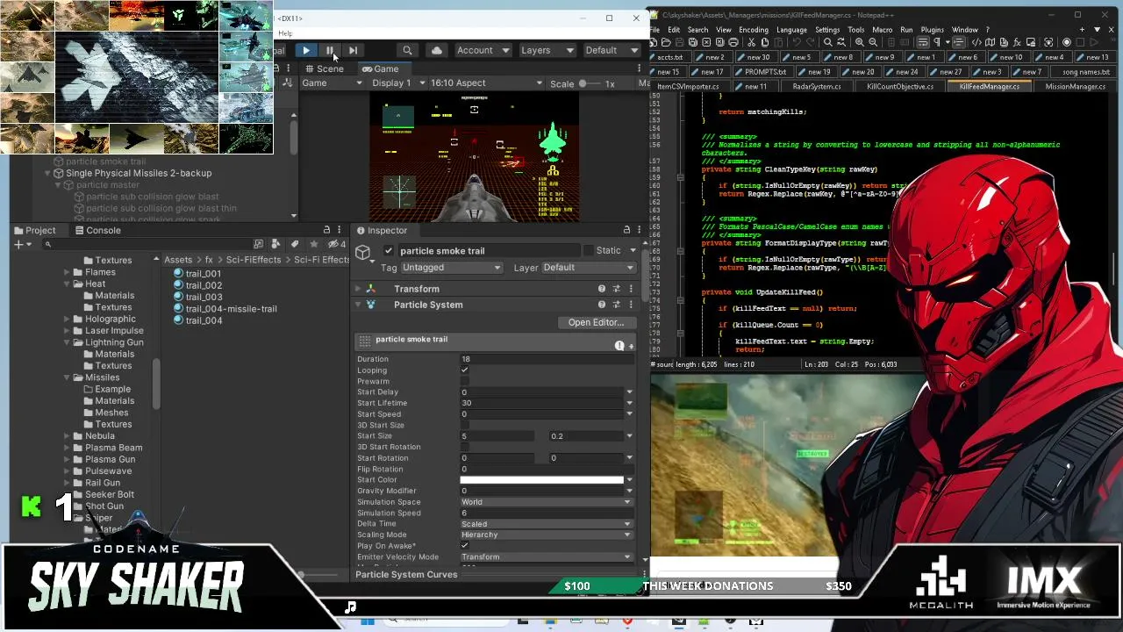
Task: Switch to the MissionManager.cs tab
Action: click(1073, 87)
